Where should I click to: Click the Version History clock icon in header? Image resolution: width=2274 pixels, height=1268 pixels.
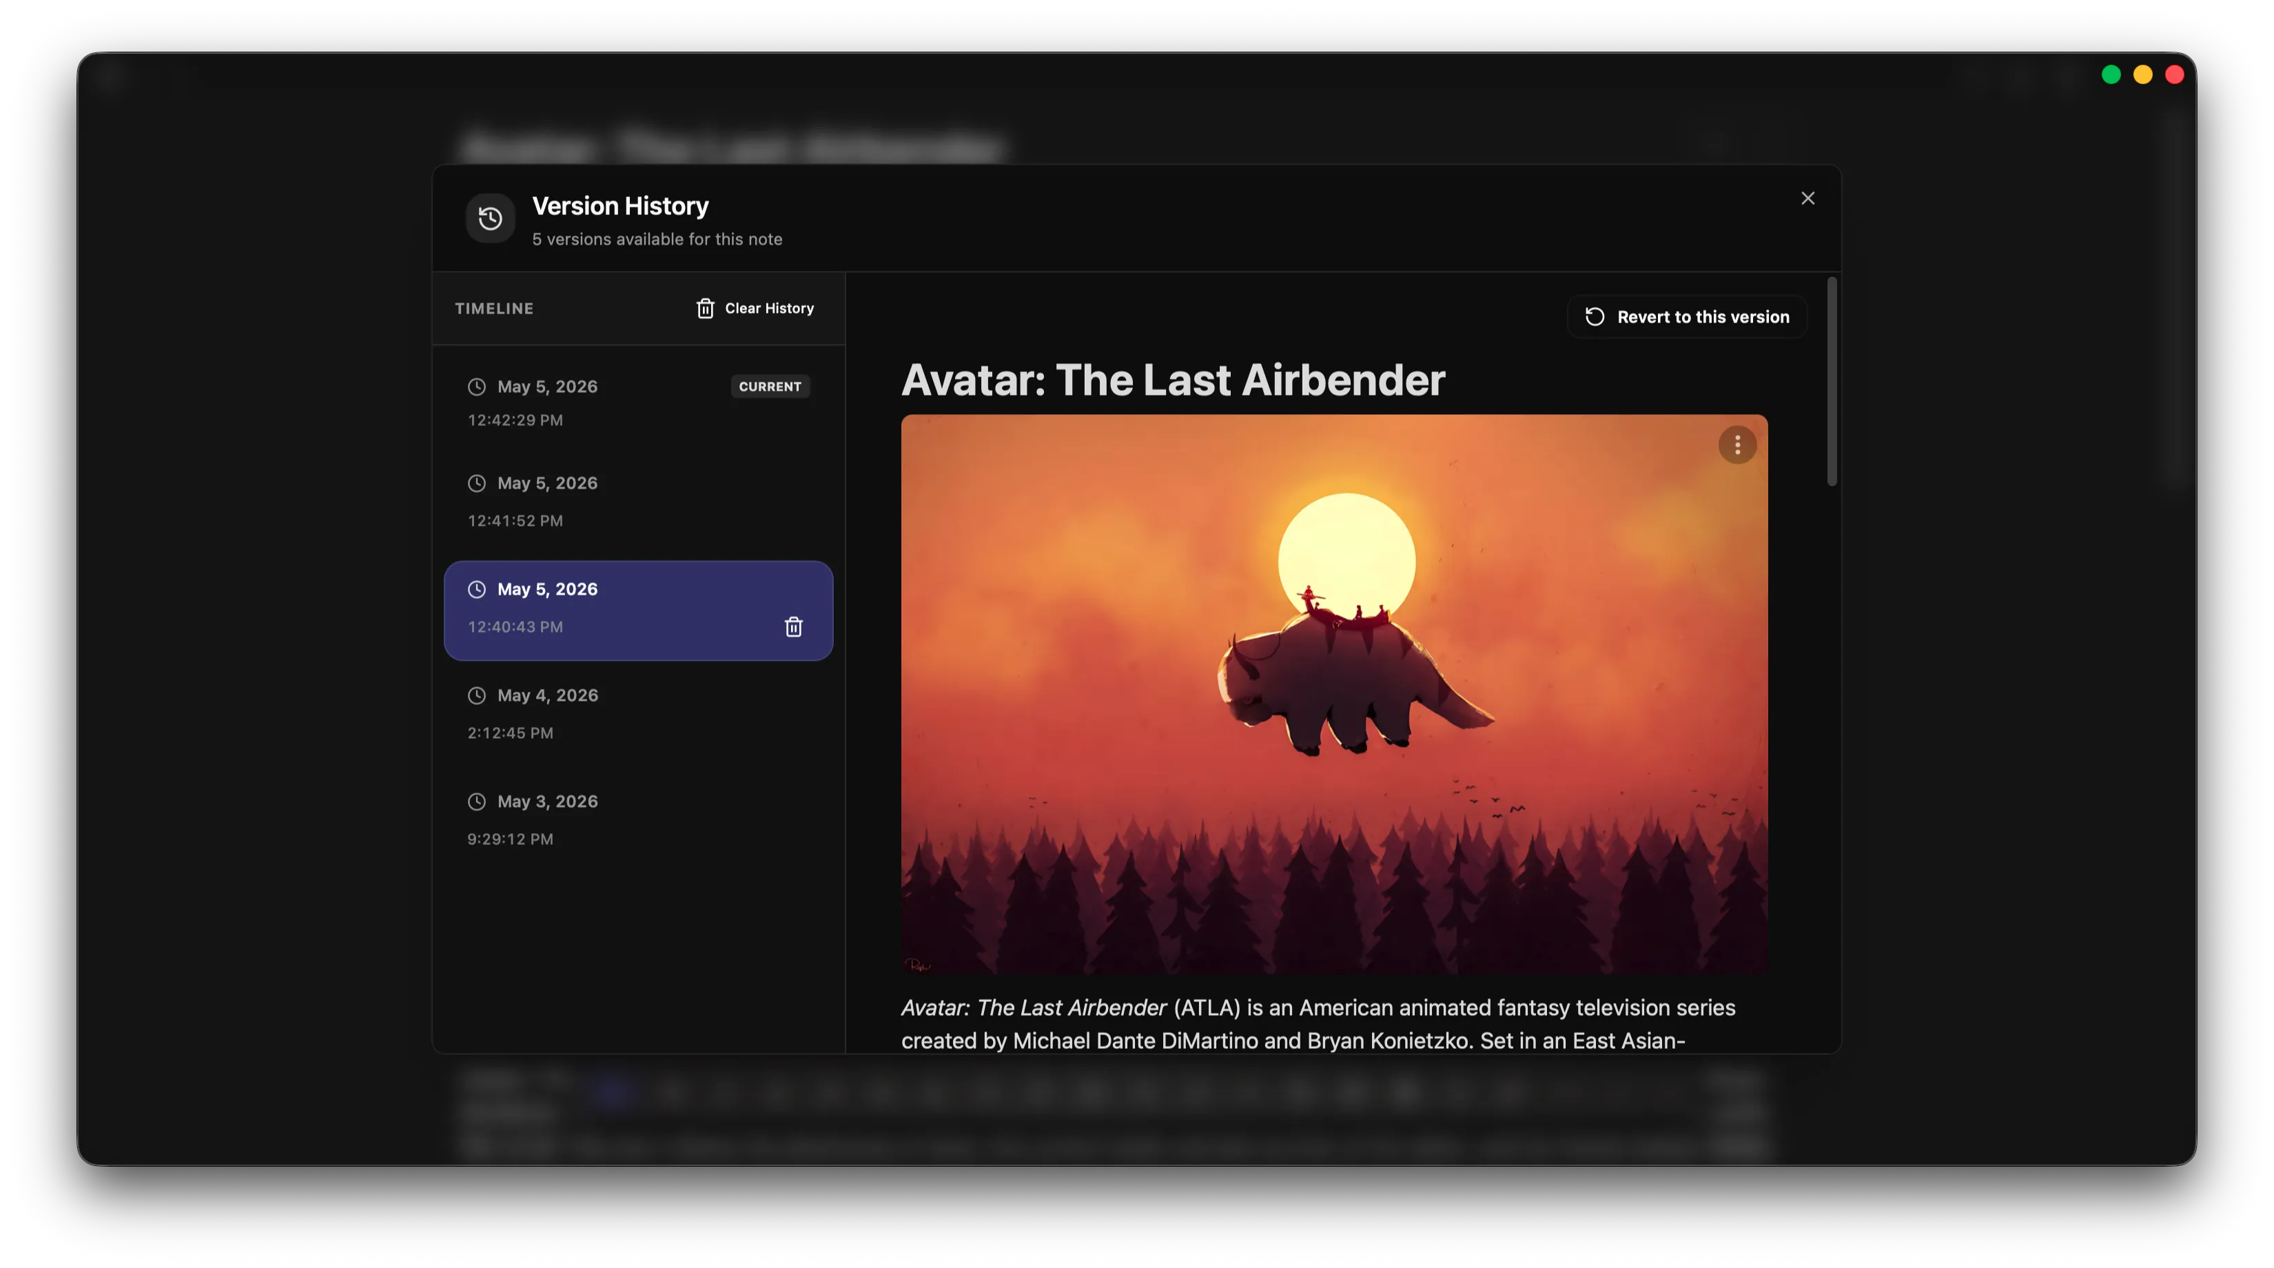coord(490,218)
